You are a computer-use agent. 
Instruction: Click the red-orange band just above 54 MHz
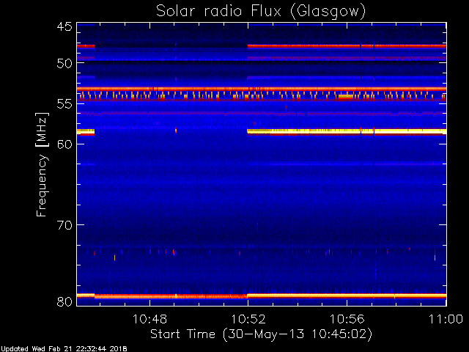pos(262,89)
